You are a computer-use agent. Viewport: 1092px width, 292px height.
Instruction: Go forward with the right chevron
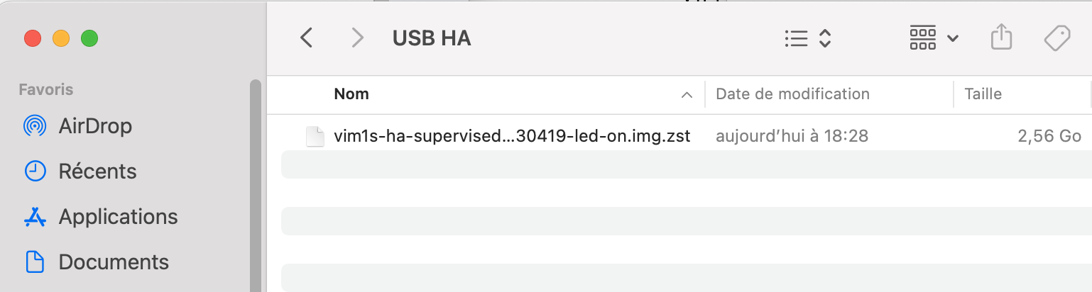358,38
